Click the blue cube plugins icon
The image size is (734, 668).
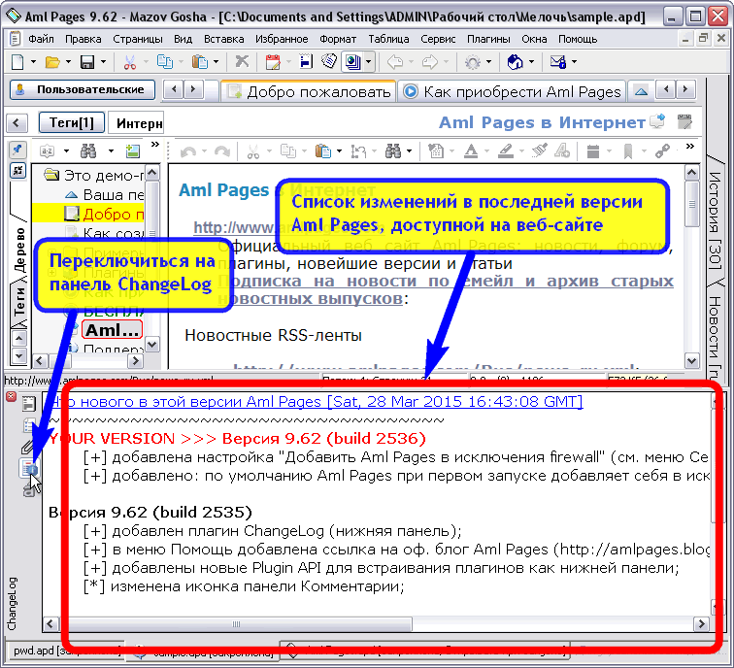(x=515, y=61)
